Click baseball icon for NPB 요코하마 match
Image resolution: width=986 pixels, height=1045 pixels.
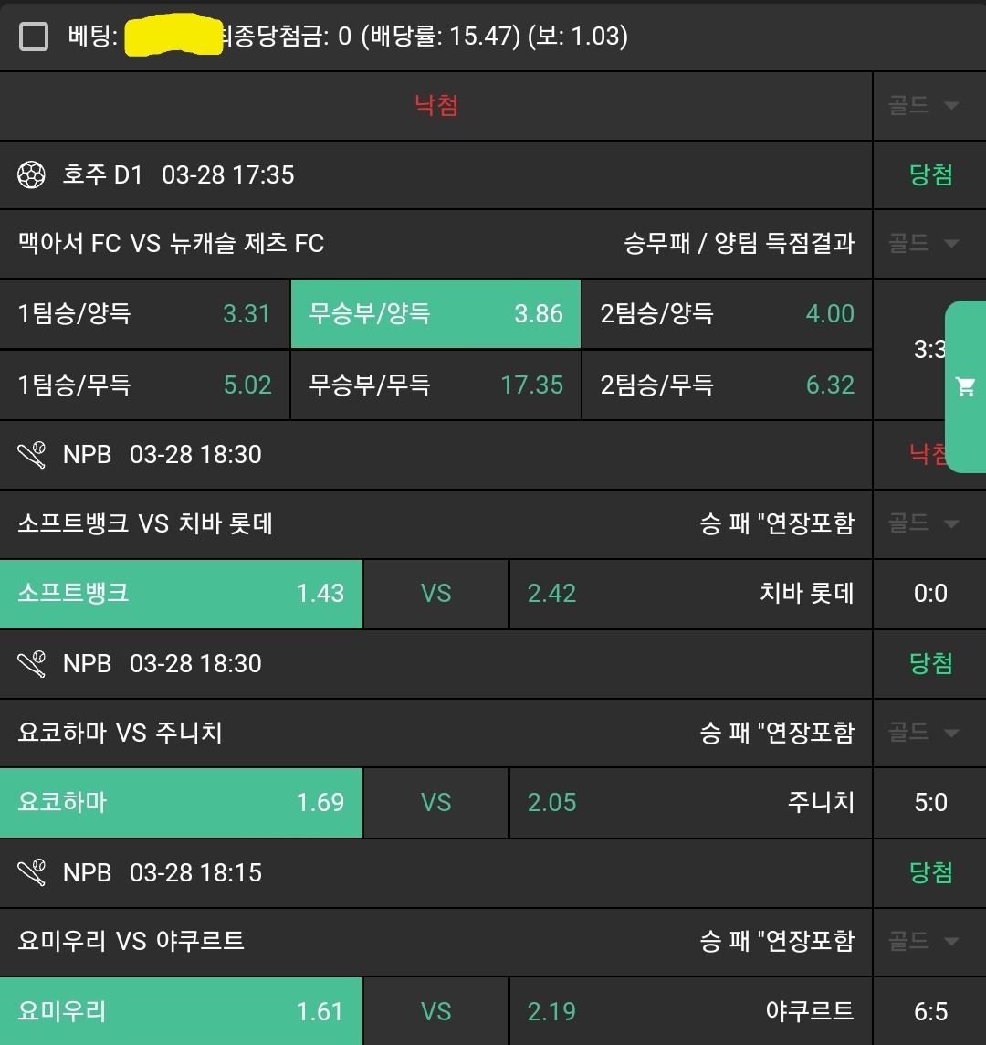(x=32, y=663)
